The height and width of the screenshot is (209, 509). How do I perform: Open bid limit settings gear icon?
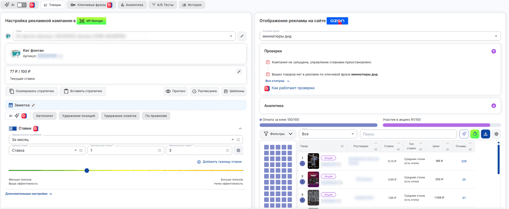(238, 150)
